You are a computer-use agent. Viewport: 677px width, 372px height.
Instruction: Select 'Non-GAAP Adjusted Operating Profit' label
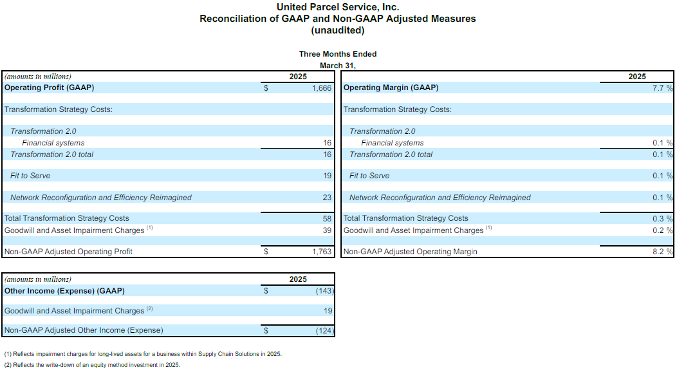68,252
